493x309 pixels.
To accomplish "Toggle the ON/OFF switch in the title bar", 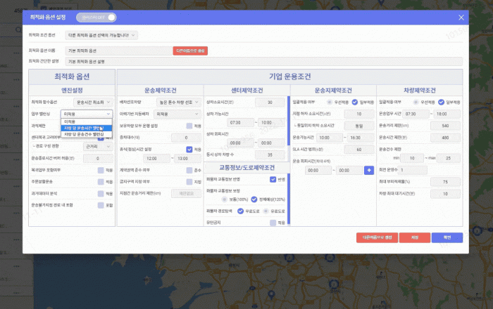I will click(96, 16).
